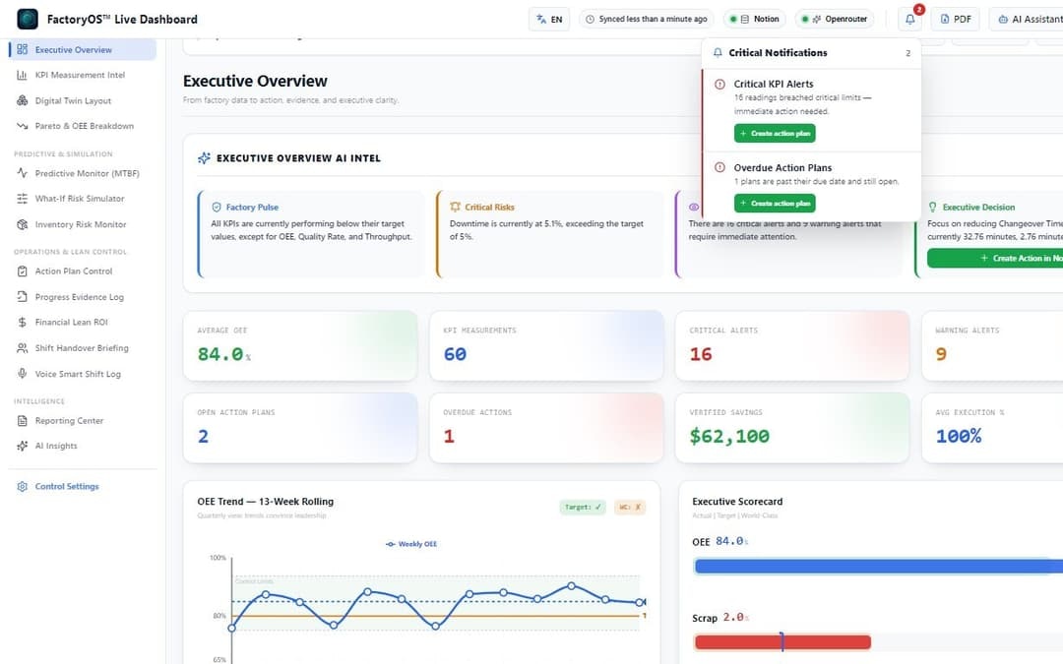Viewport: 1063px width, 664px height.
Task: Click the Open Action Plans card
Action: click(300, 428)
